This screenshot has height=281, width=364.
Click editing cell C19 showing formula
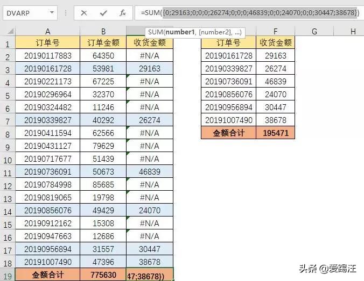150,275
